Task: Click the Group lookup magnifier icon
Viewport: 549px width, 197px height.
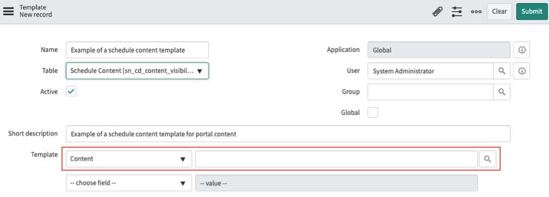Action: tap(502, 92)
